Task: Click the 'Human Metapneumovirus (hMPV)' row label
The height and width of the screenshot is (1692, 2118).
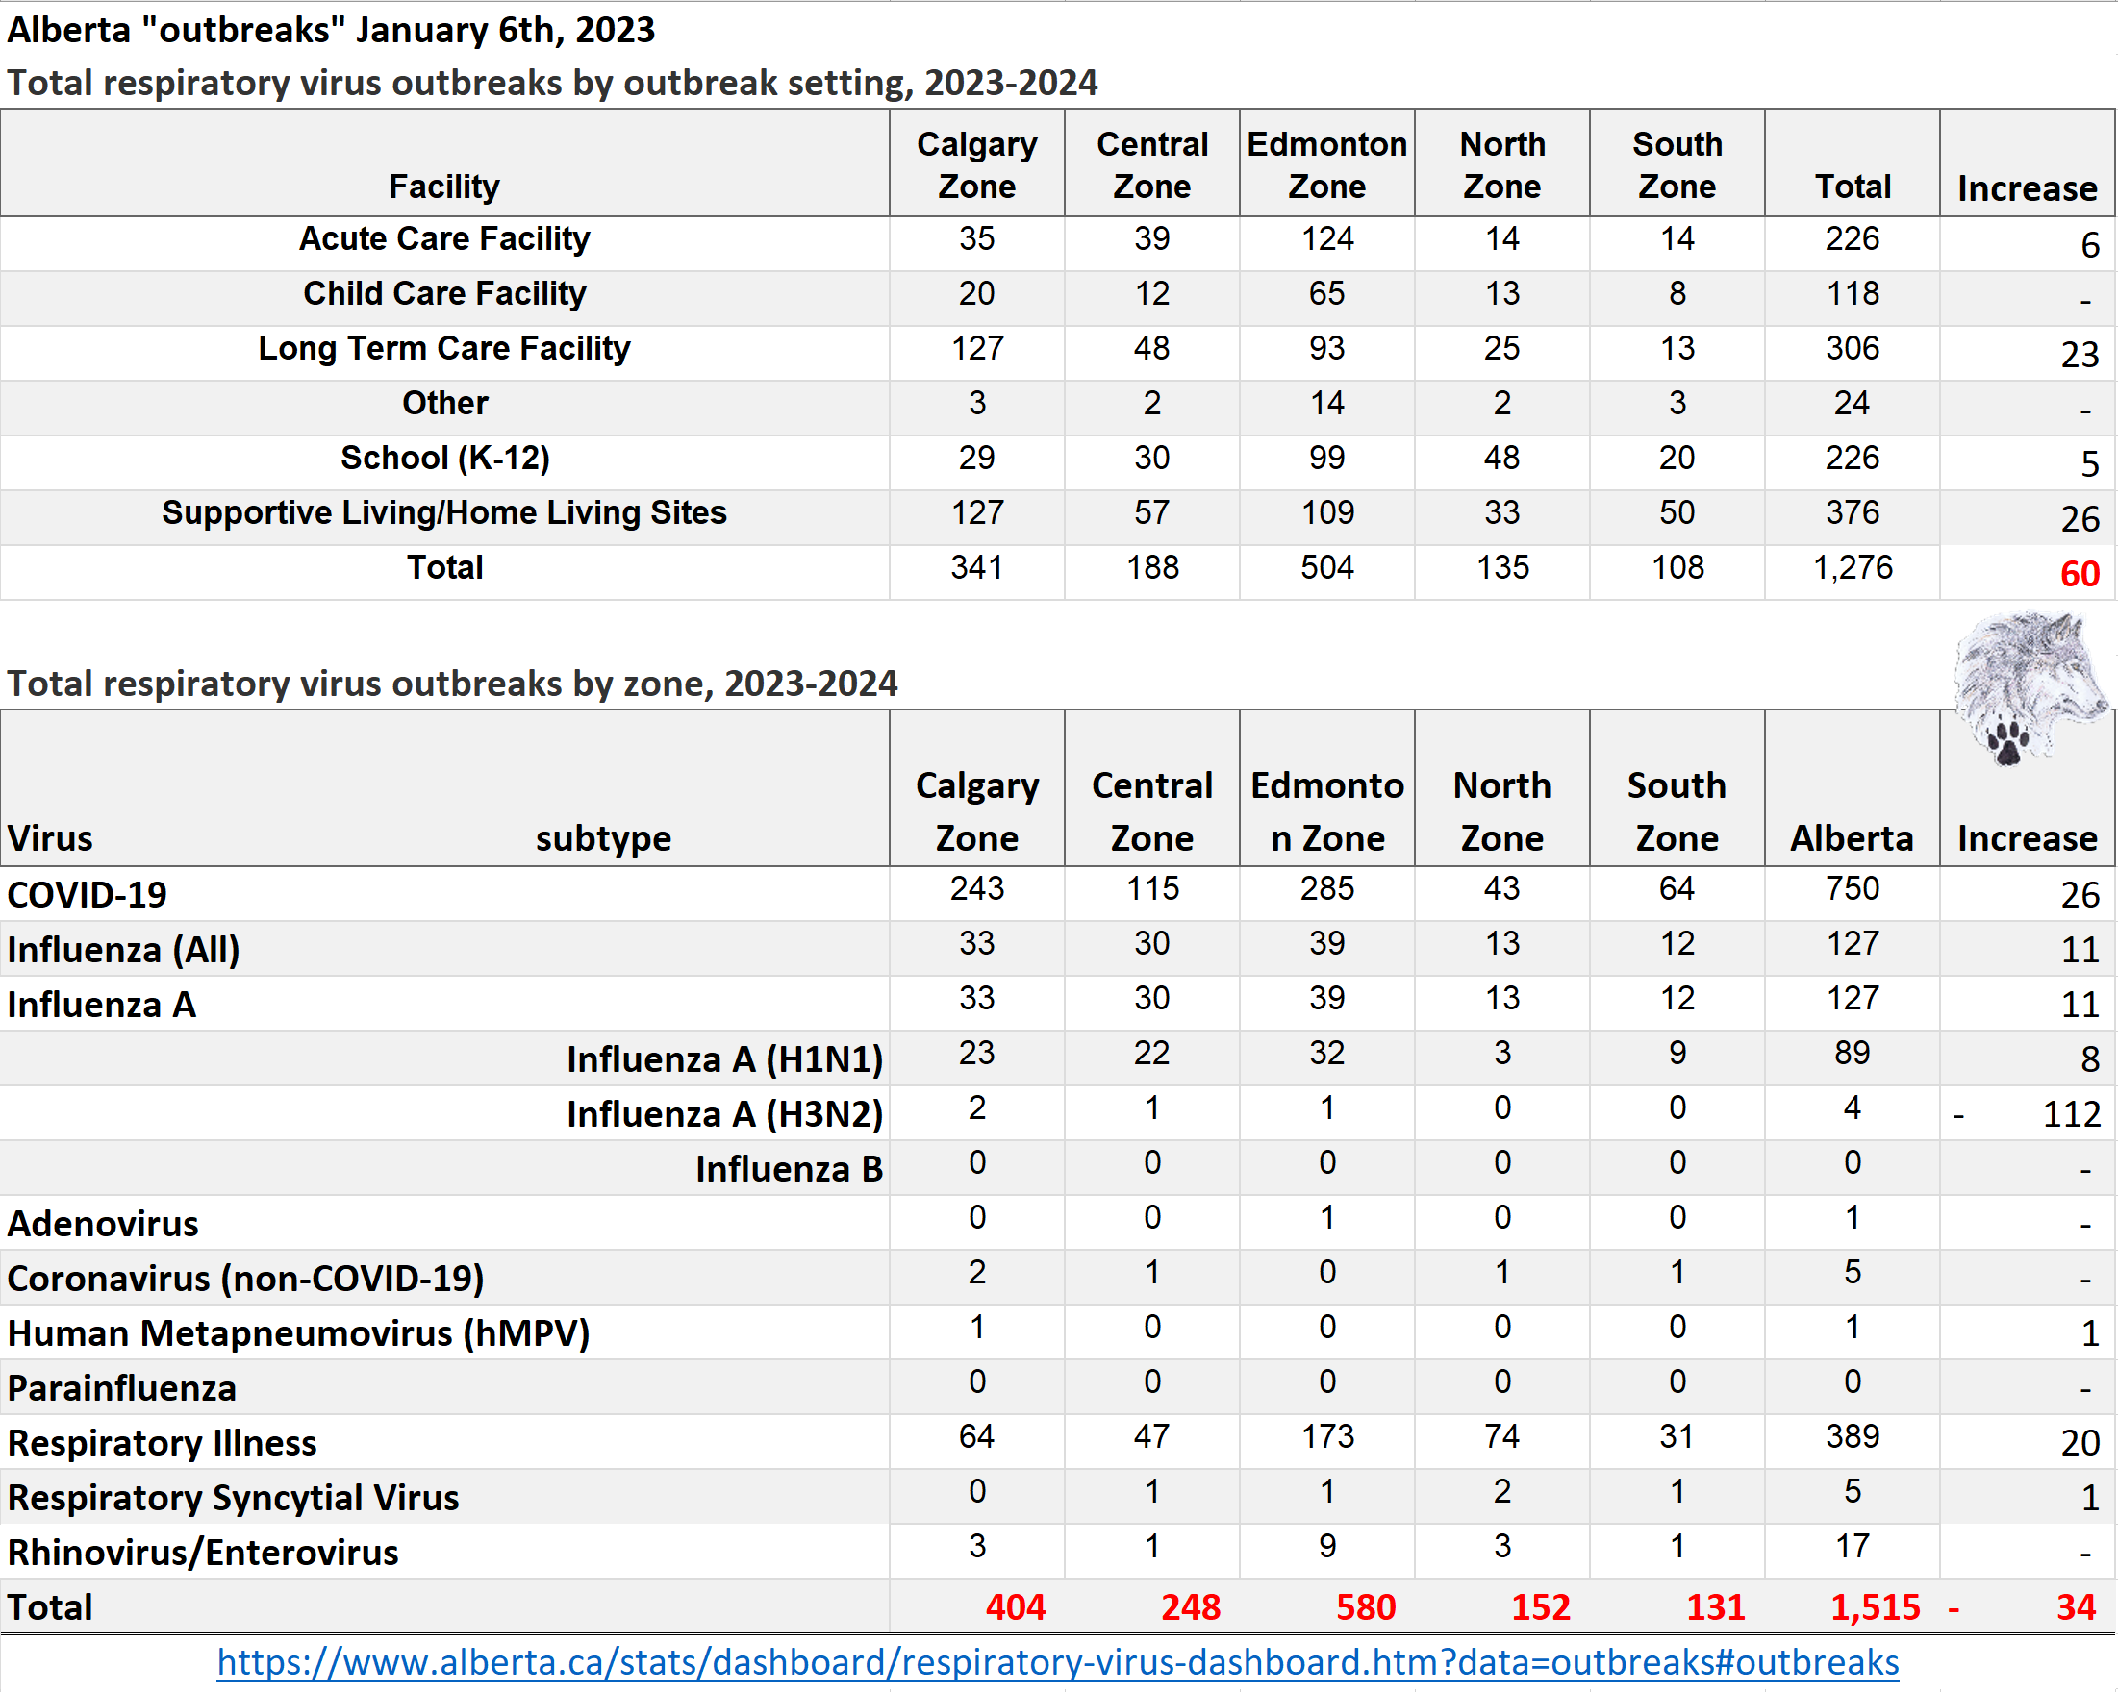Action: pyautogui.click(x=298, y=1334)
